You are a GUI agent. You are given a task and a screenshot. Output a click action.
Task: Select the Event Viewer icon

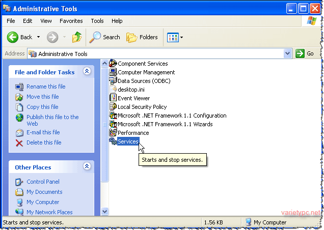[113, 98]
